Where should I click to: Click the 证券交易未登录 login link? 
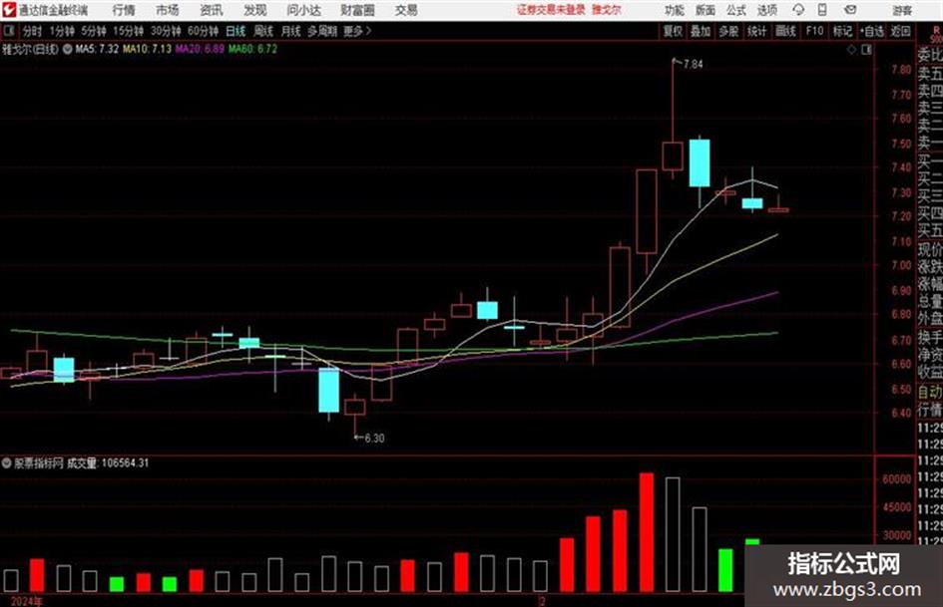[x=551, y=10]
